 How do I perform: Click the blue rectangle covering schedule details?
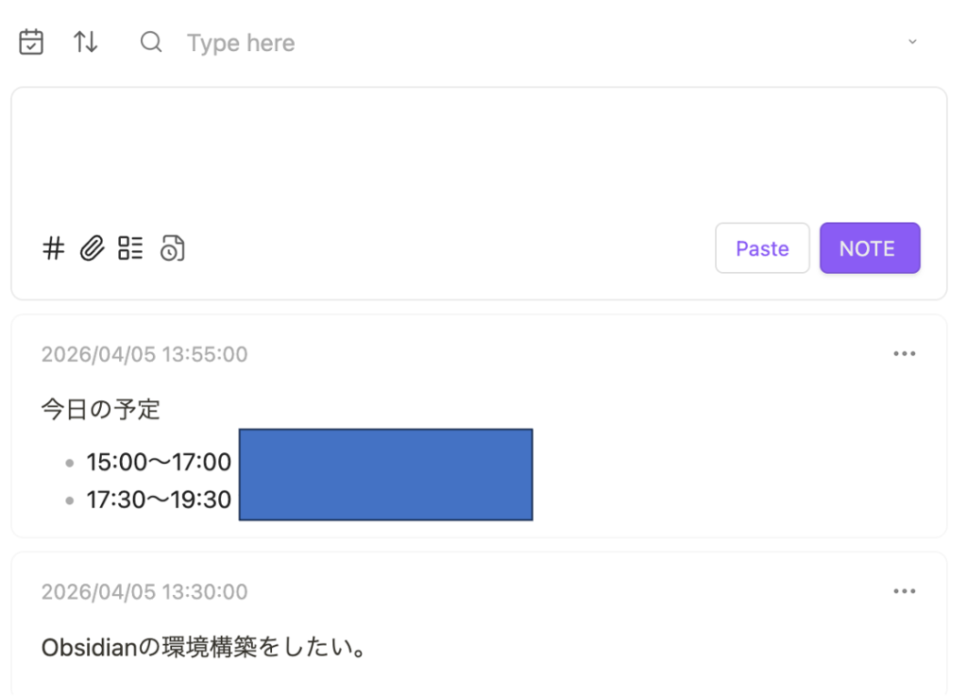385,474
